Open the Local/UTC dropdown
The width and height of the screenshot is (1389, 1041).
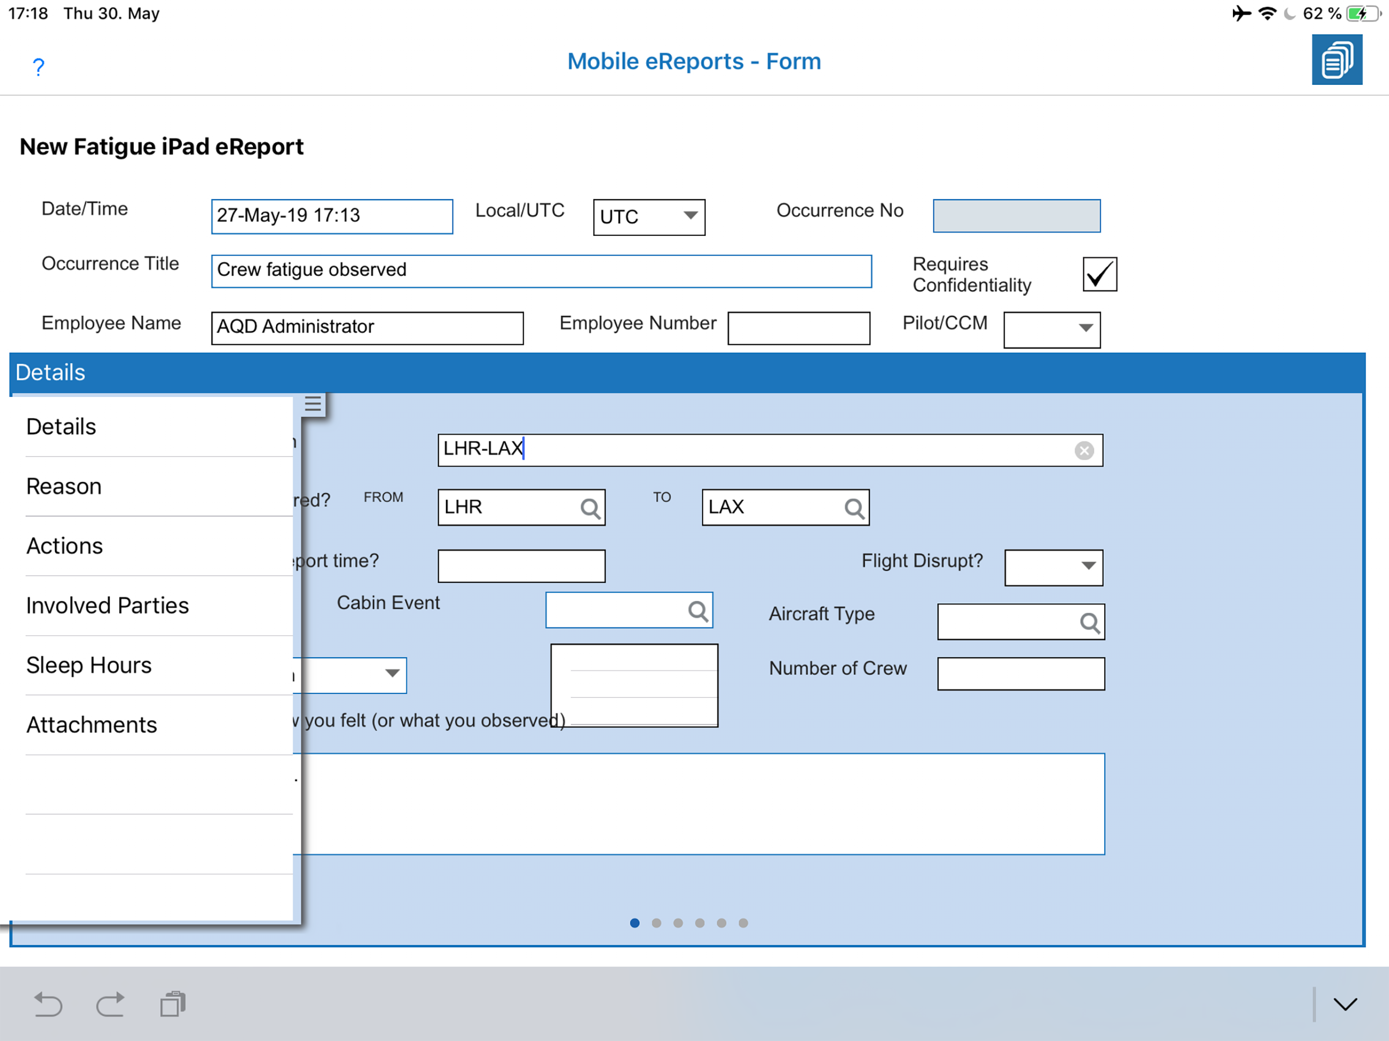coord(649,217)
